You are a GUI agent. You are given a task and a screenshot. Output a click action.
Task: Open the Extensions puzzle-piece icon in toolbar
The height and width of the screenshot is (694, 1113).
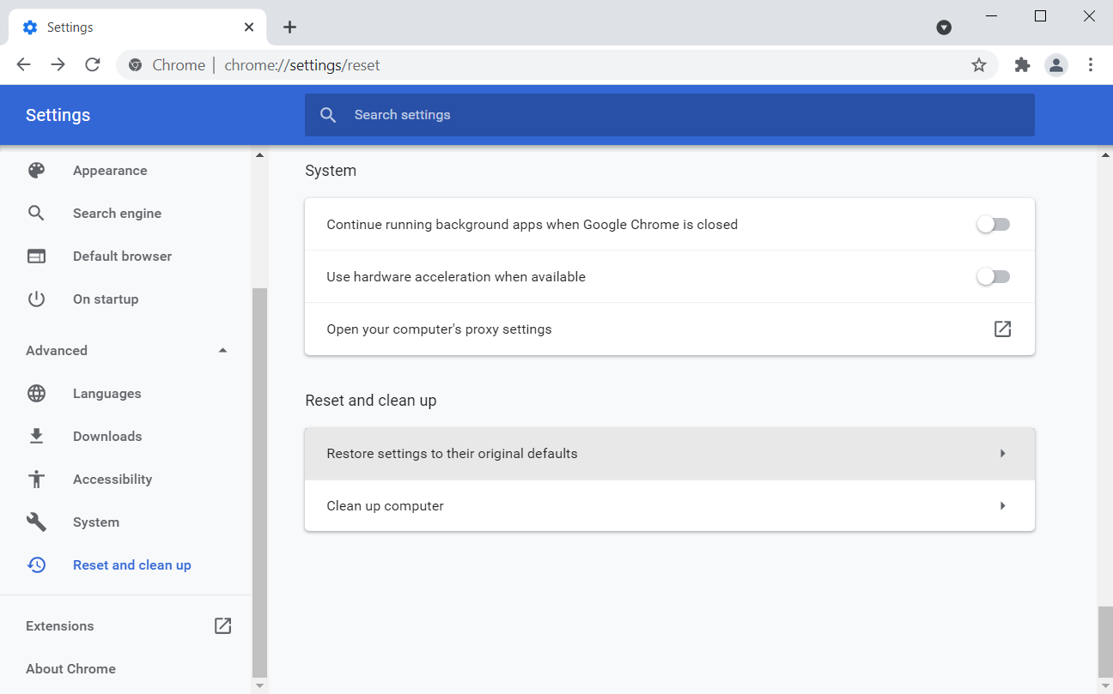(x=1022, y=65)
